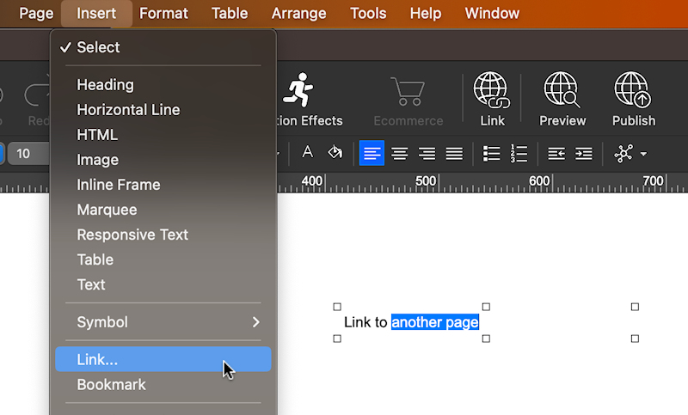Click the Publish globe icon
688x415 pixels.
(633, 90)
